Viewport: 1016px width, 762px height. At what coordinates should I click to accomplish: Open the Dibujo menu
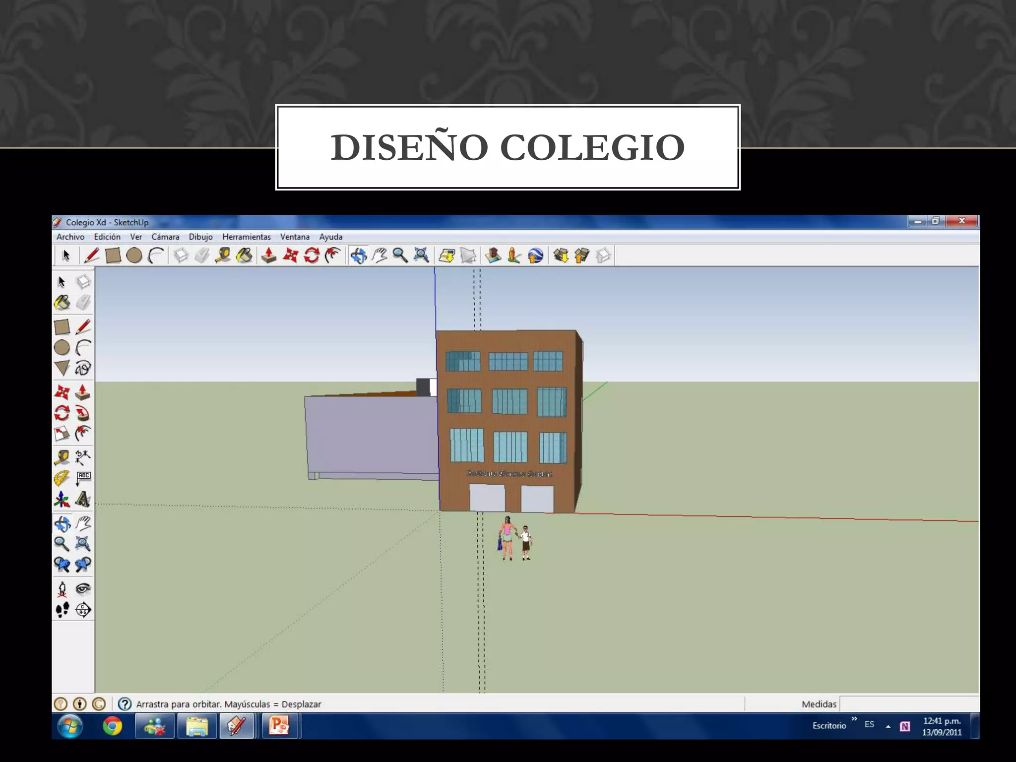[200, 237]
